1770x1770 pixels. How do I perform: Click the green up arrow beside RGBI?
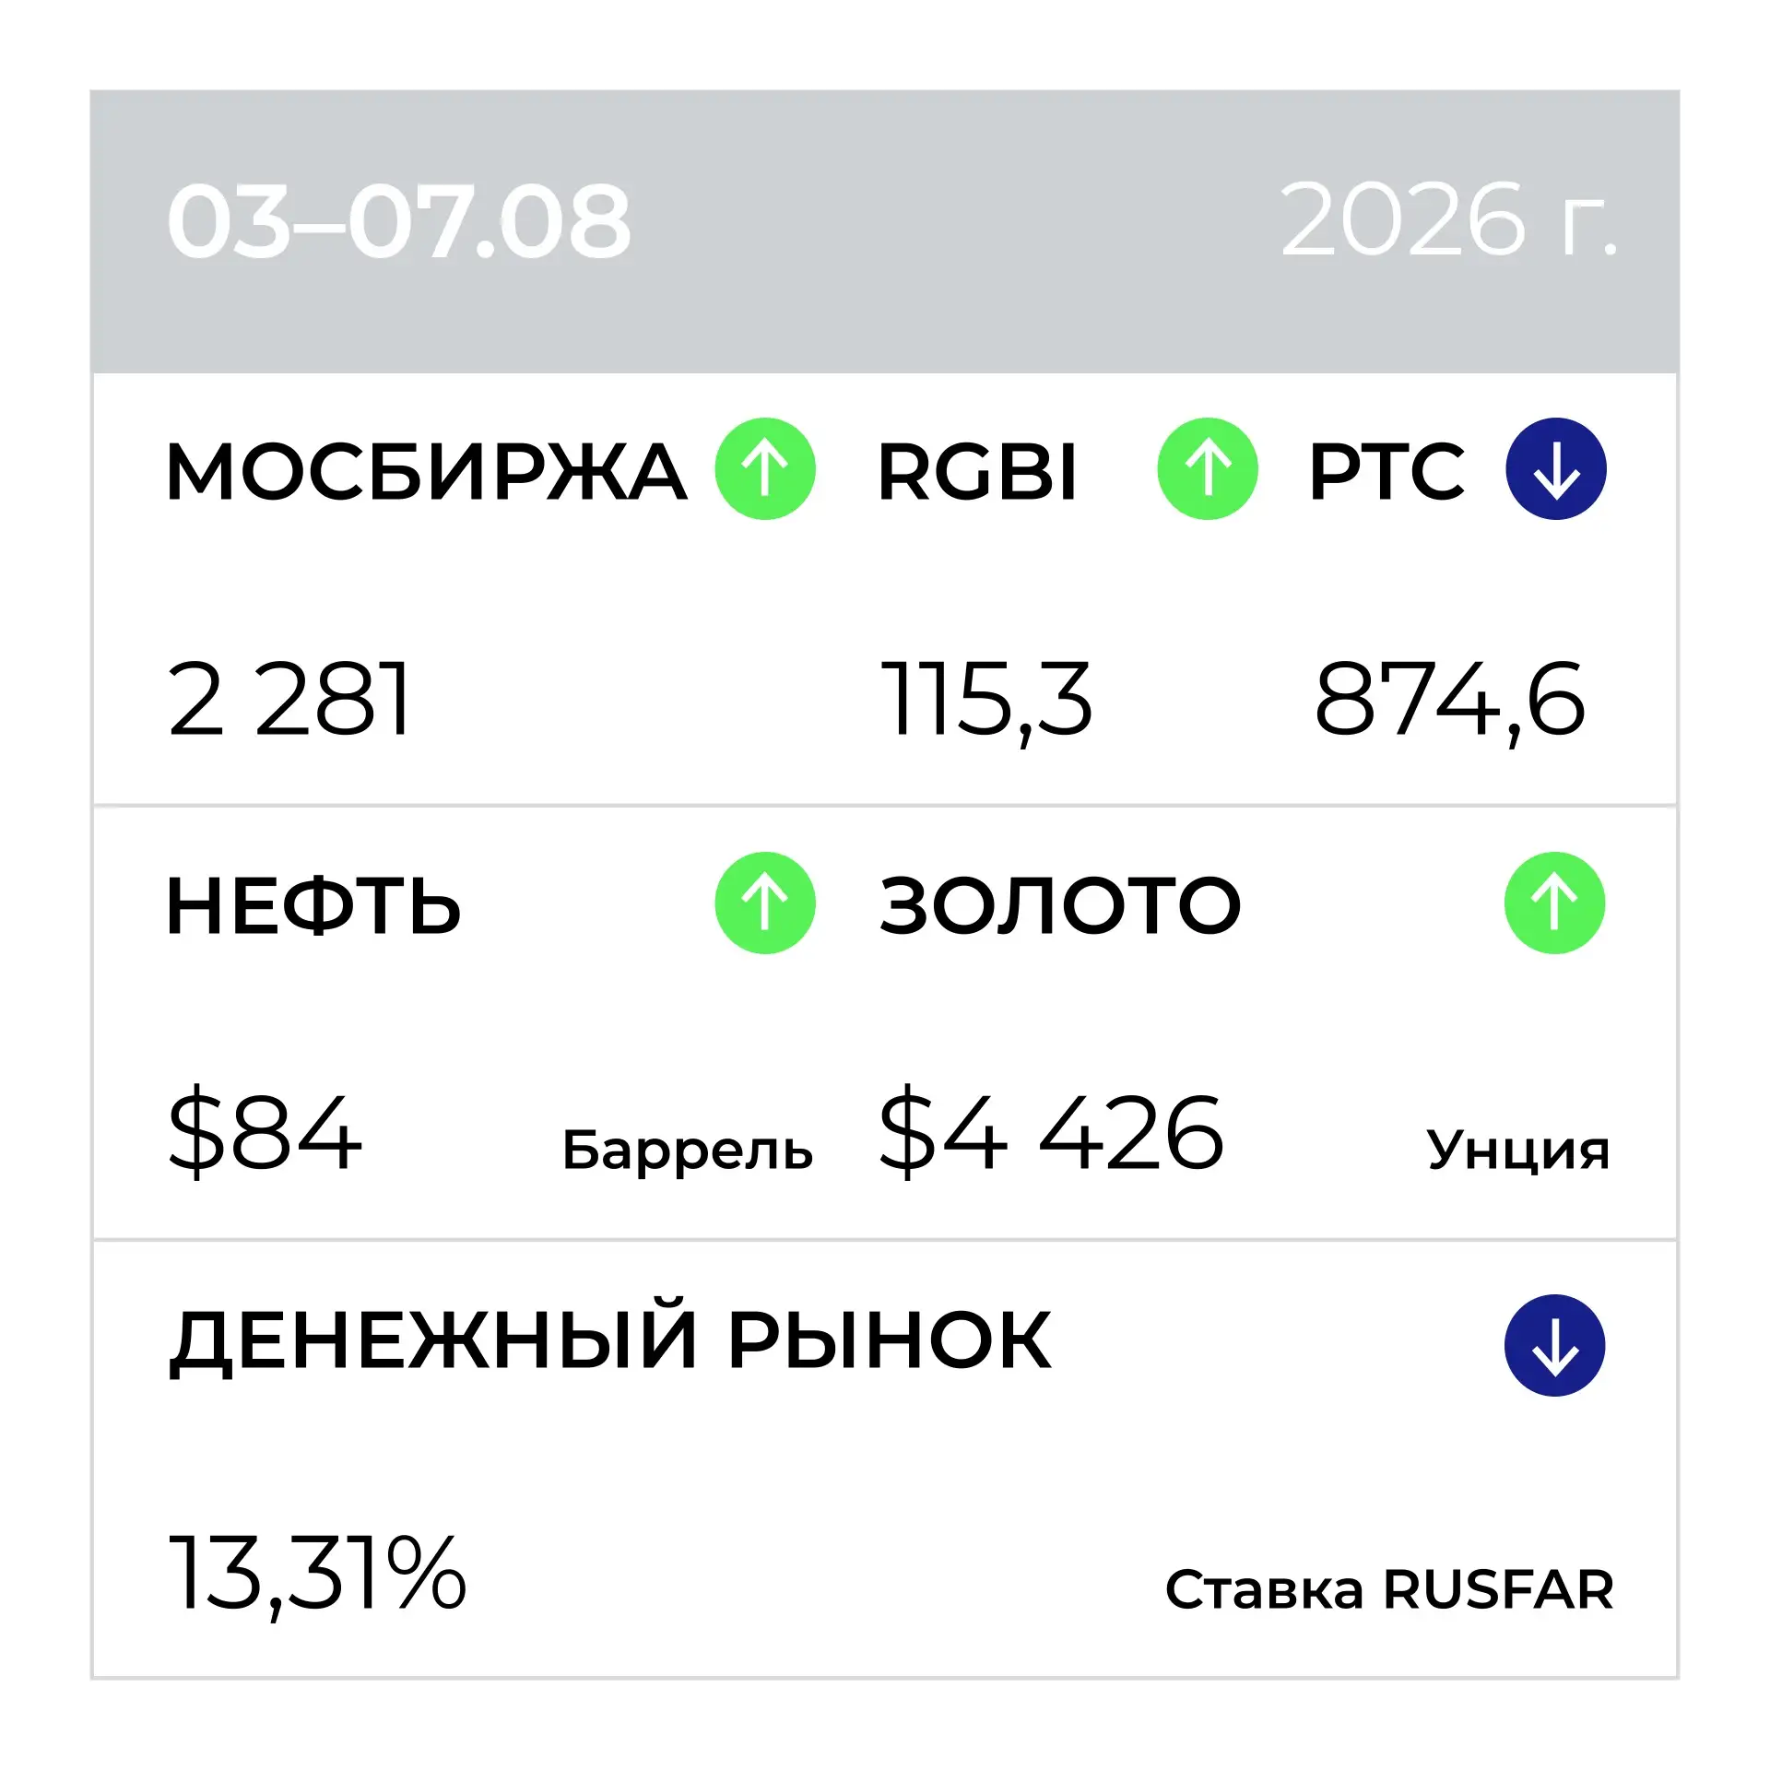pos(1208,469)
